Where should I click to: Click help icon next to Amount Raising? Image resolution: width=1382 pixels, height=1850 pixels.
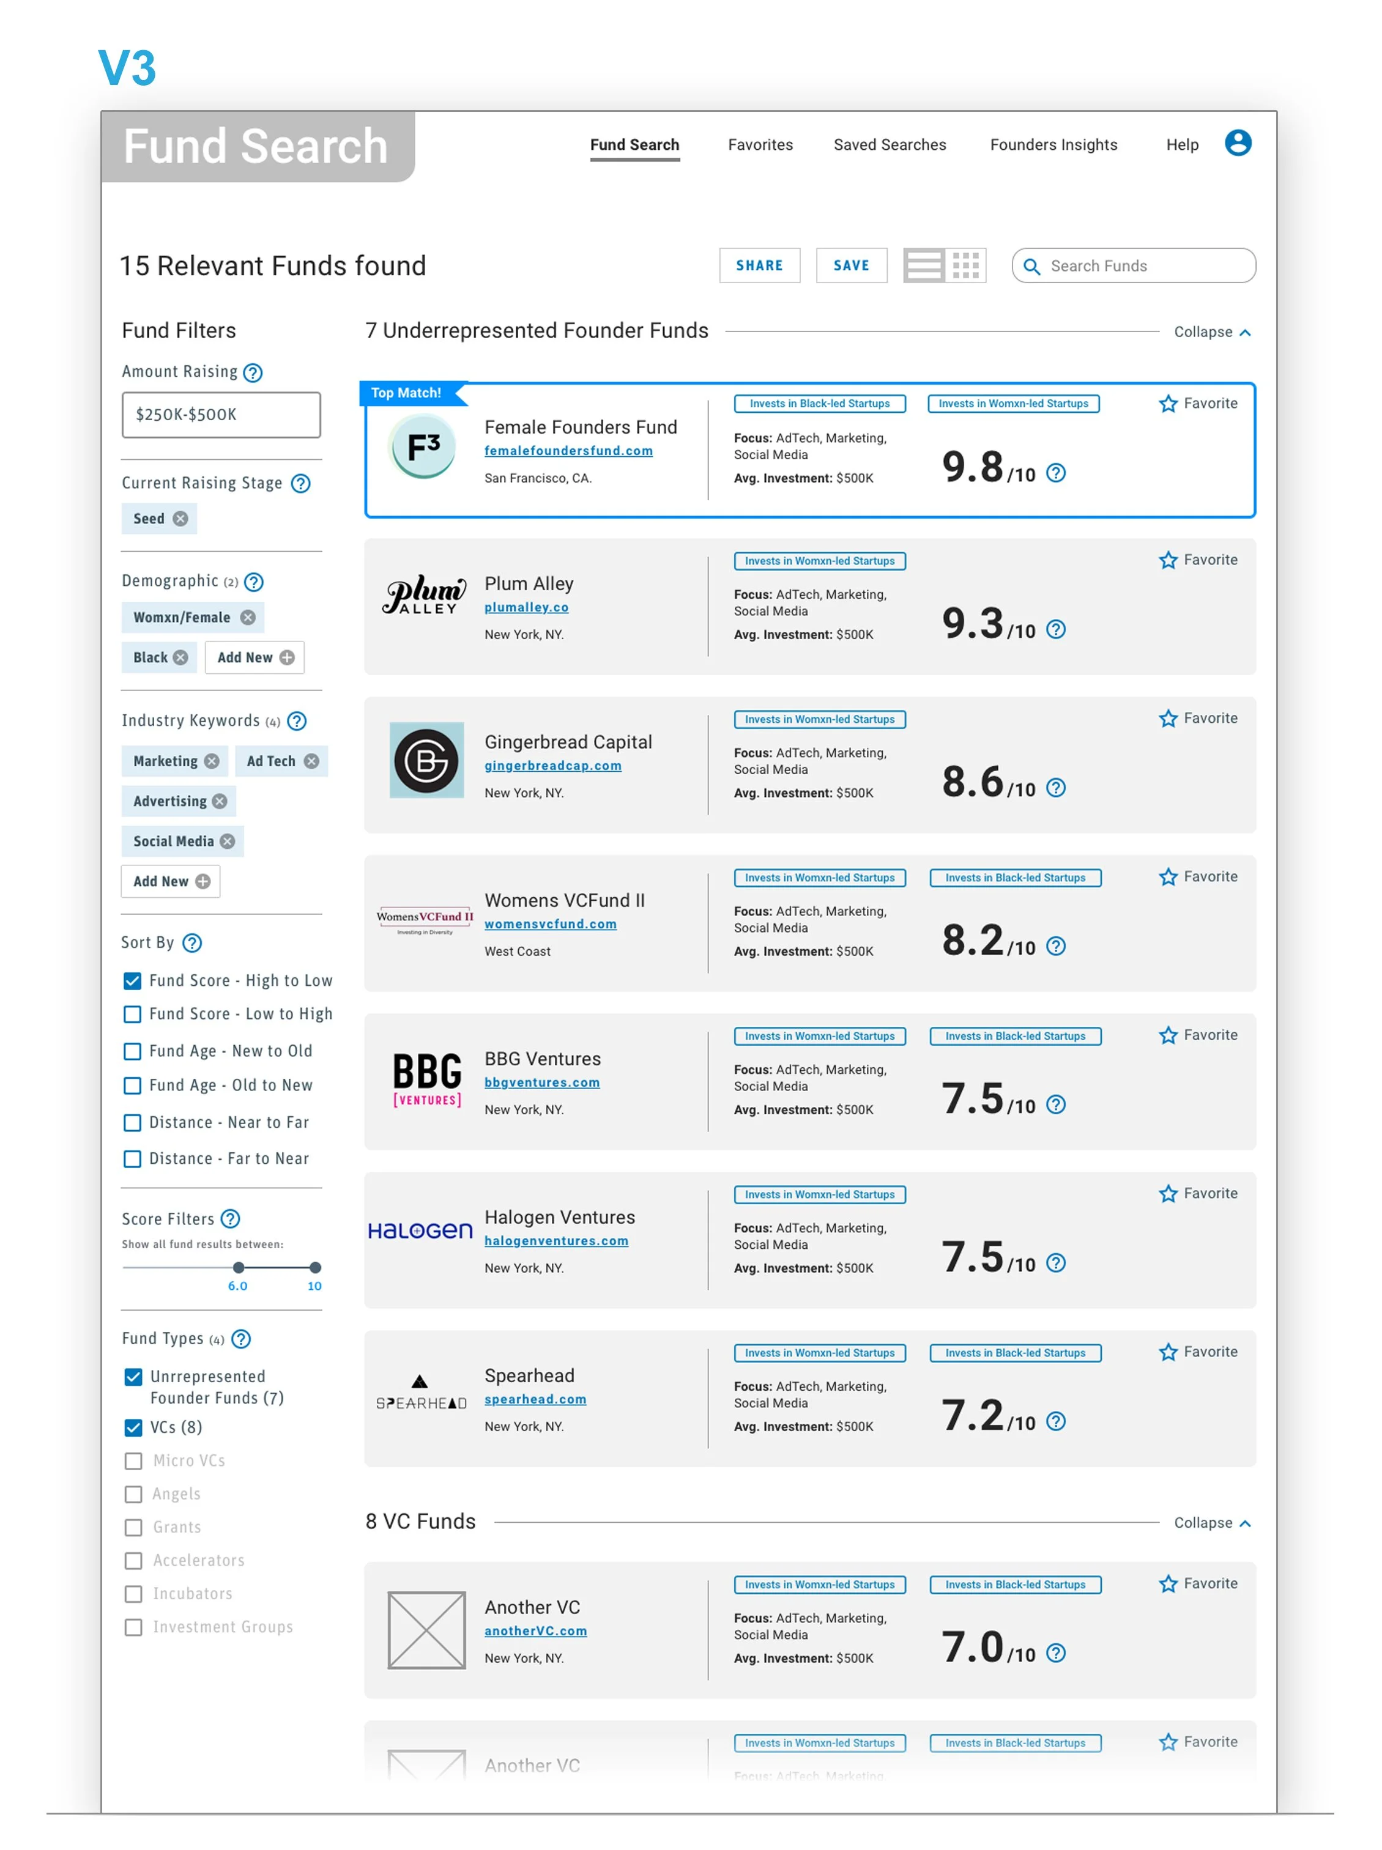[x=253, y=373]
